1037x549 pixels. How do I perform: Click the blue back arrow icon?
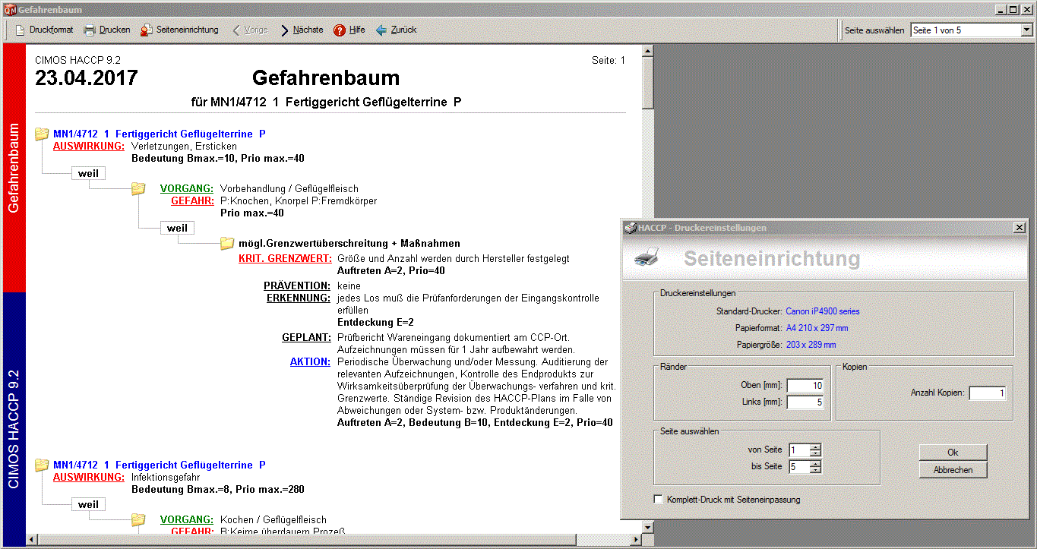click(x=381, y=30)
